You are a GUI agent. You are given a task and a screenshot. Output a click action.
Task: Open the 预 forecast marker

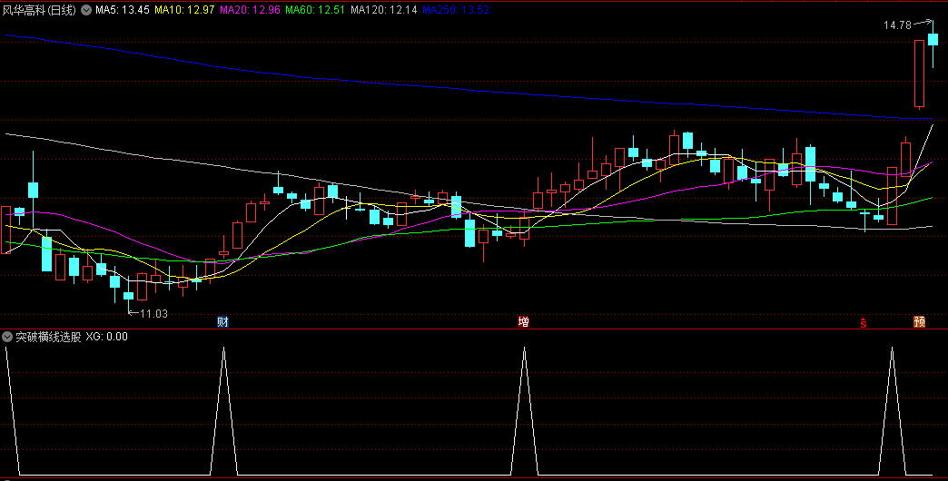click(x=920, y=322)
